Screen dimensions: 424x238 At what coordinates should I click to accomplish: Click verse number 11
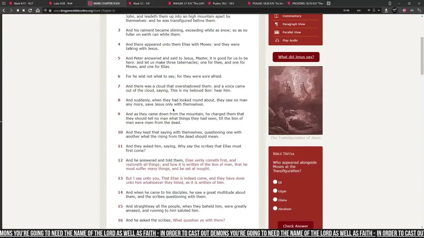[x=120, y=146]
